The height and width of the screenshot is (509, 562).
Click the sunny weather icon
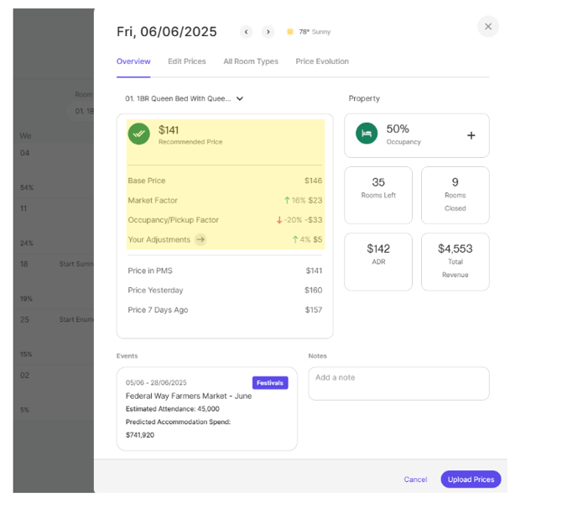(x=290, y=32)
